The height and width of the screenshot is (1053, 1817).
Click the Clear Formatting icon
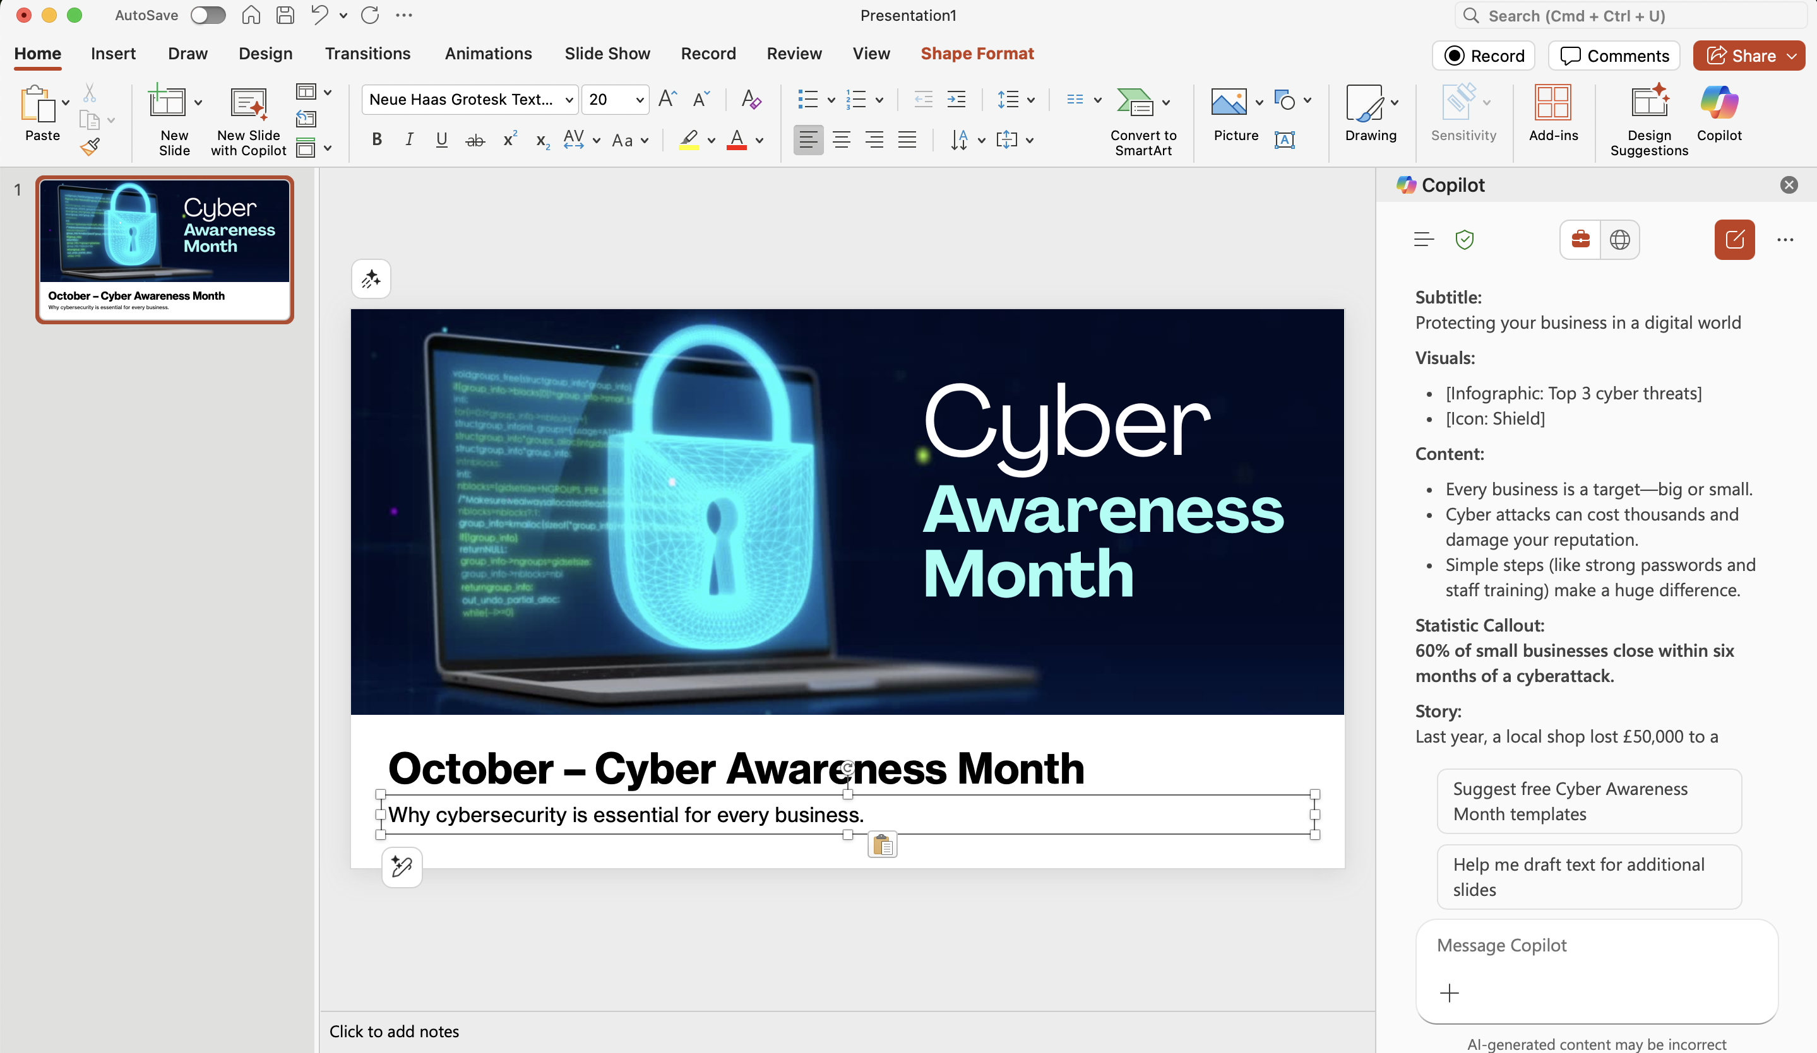(751, 100)
